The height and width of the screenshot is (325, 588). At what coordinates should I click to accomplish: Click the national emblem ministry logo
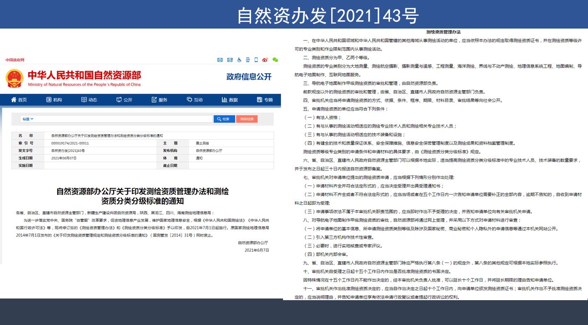pos(14,78)
